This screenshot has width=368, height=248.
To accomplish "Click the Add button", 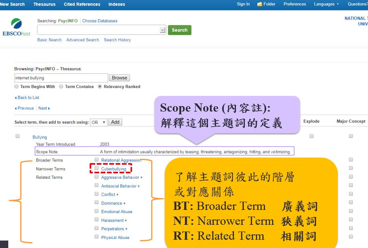I will click(115, 122).
